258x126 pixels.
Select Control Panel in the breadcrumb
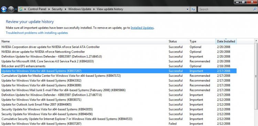[37, 9]
